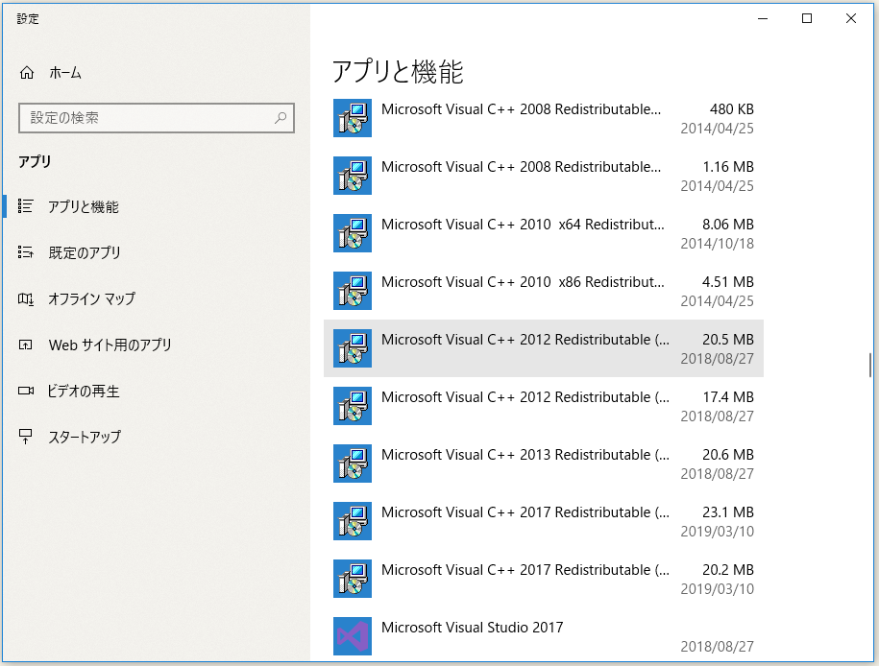The image size is (879, 666).
Task: Click icon of 480 KB Visual C++ 2008 entry
Action: coord(352,118)
